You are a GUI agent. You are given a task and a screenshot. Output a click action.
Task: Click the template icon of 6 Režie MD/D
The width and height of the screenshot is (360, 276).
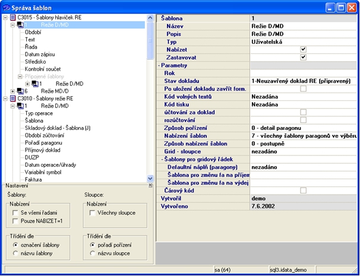(20, 91)
